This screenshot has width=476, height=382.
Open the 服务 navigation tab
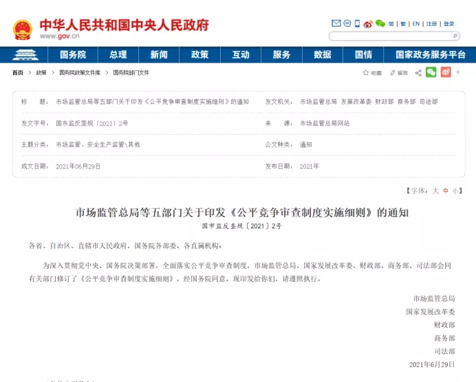click(281, 55)
